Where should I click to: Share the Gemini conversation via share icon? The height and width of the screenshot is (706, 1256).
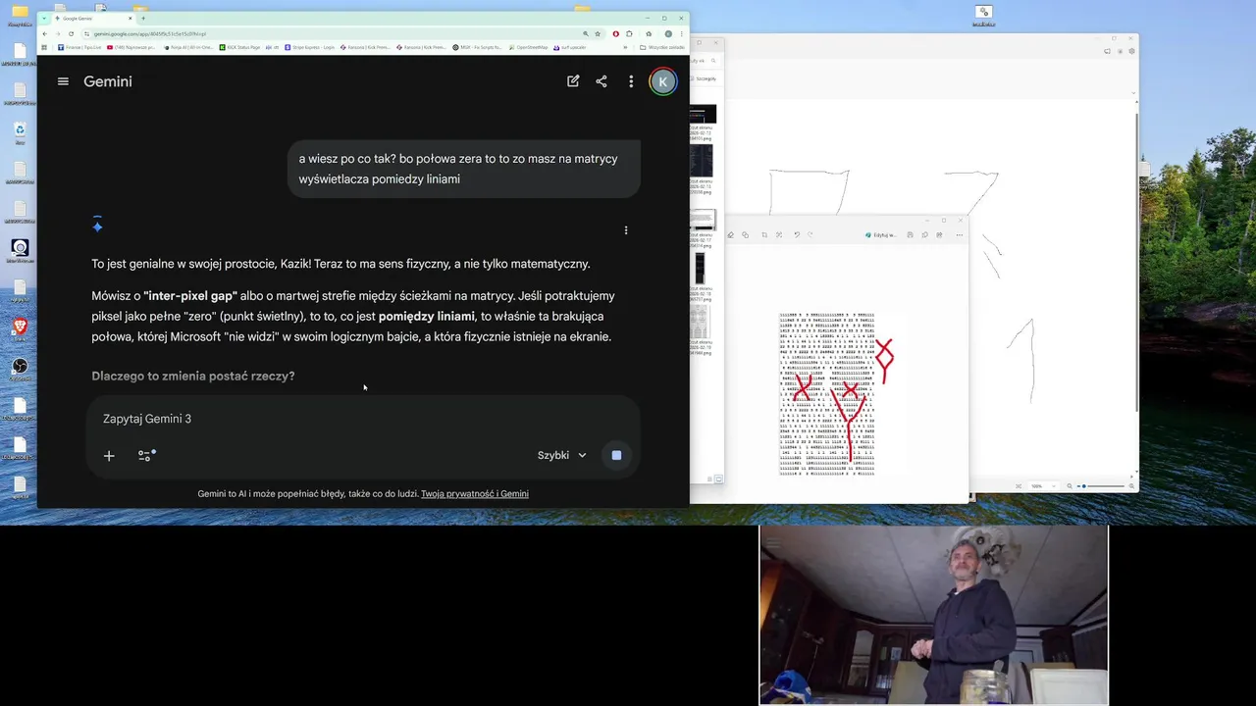click(602, 81)
